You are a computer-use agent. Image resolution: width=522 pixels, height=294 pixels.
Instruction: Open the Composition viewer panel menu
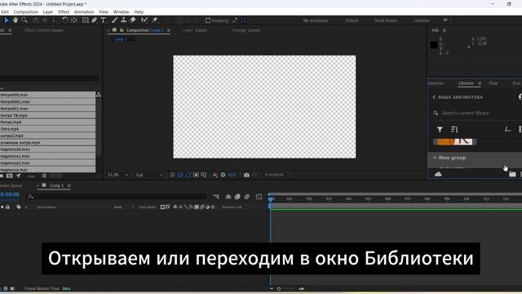[169, 30]
